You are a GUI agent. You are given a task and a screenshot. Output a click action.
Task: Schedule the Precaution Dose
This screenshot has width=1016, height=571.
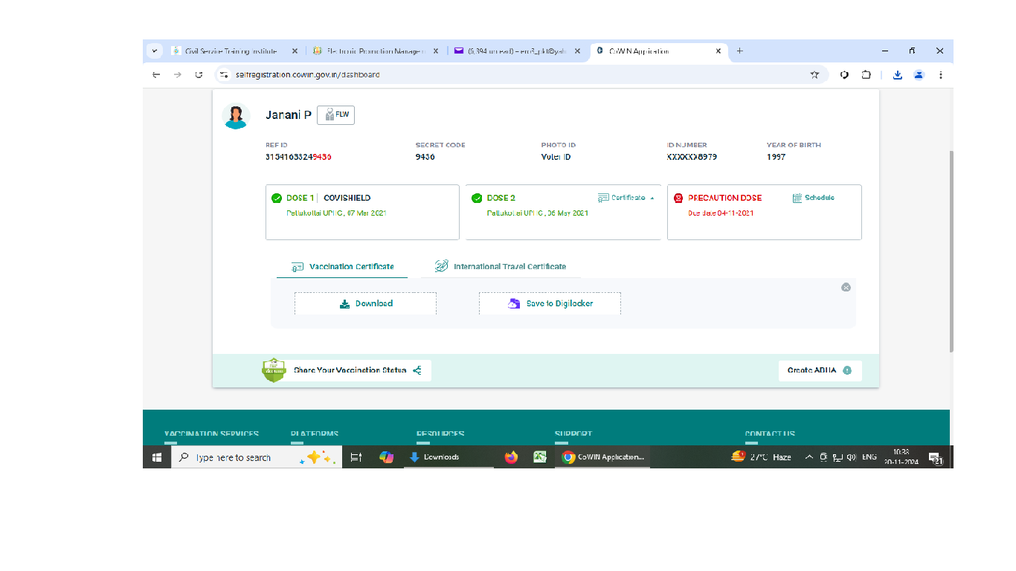pos(813,198)
